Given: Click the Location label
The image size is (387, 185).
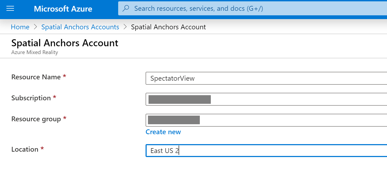Looking at the screenshot, I should tap(25, 150).
